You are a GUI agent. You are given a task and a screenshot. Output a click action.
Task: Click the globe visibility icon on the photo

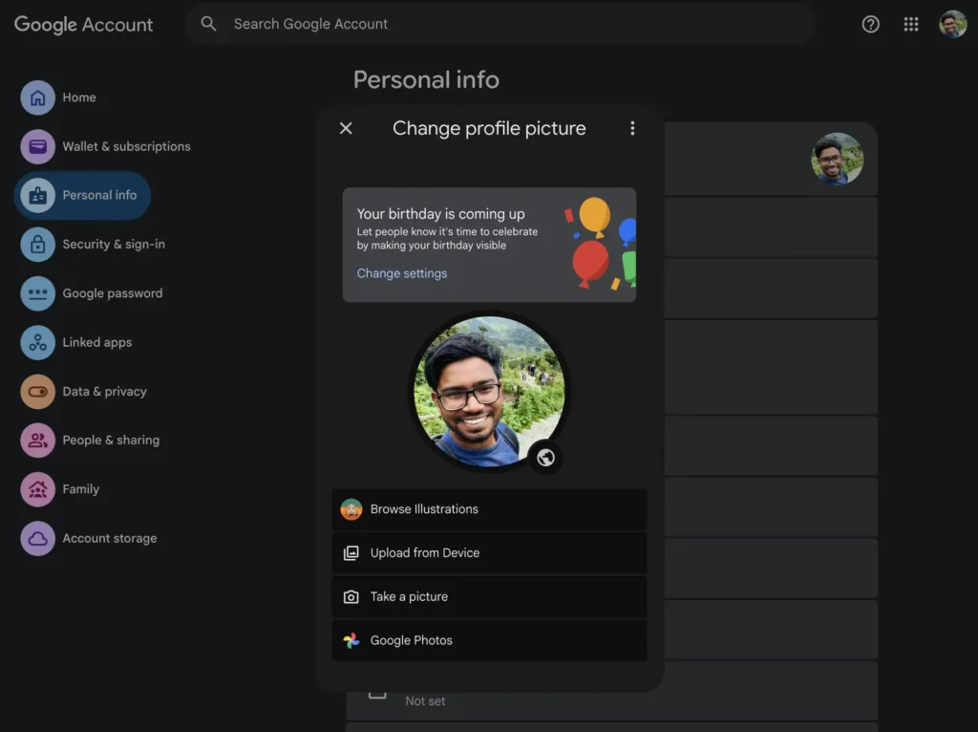pos(545,458)
